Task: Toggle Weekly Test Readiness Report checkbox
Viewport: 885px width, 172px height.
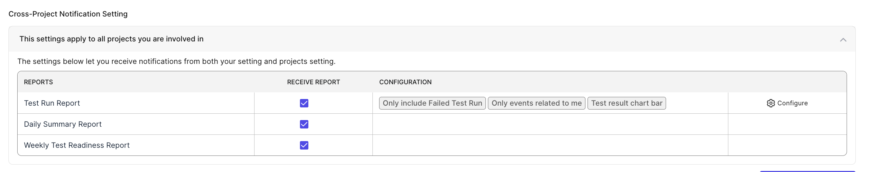Action: (304, 145)
